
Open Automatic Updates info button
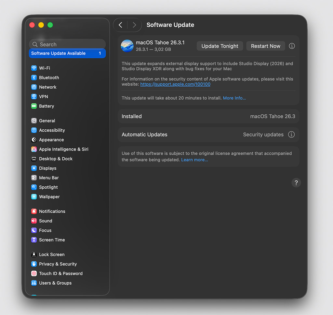point(291,135)
